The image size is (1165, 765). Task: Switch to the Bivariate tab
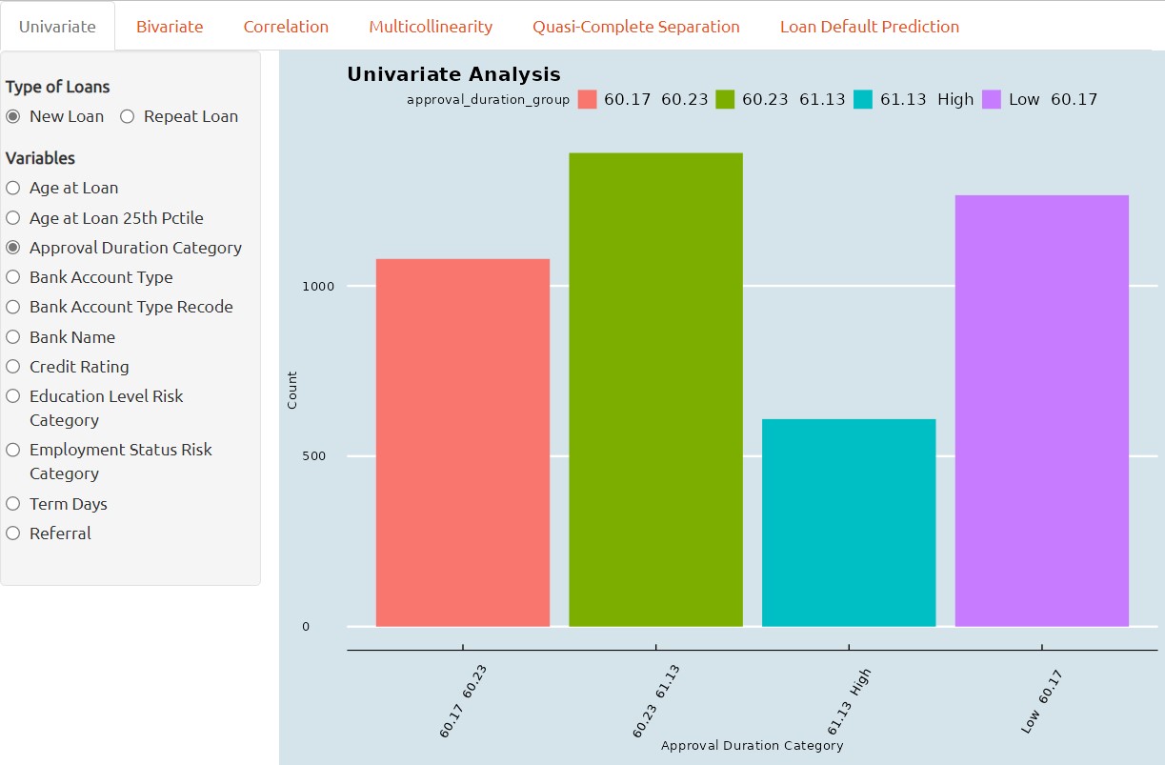coord(170,27)
